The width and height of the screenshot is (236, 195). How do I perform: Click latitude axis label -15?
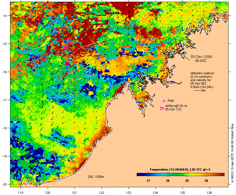click(x=4, y=44)
